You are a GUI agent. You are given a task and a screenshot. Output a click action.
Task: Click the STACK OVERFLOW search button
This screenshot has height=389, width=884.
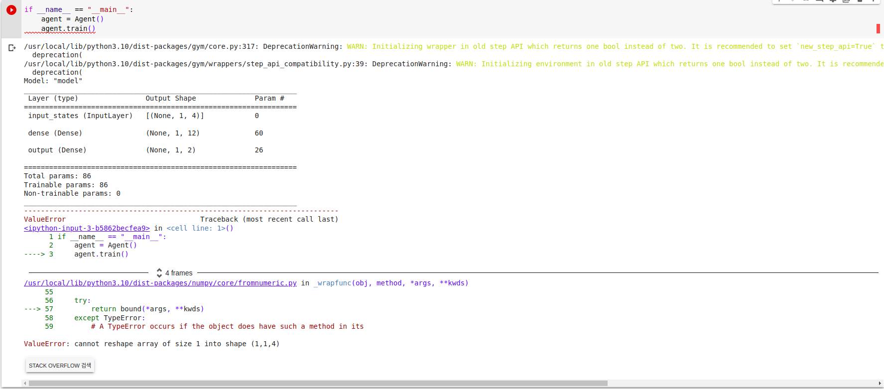pos(60,366)
